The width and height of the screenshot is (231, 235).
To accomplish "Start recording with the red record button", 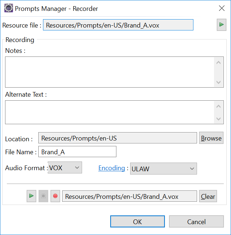I will (x=55, y=196).
